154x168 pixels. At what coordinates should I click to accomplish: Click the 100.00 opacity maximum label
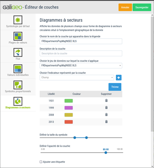120,149
